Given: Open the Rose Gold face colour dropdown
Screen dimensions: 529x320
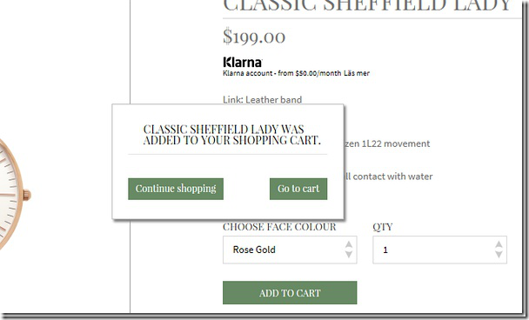Looking at the screenshot, I should click(x=290, y=250).
